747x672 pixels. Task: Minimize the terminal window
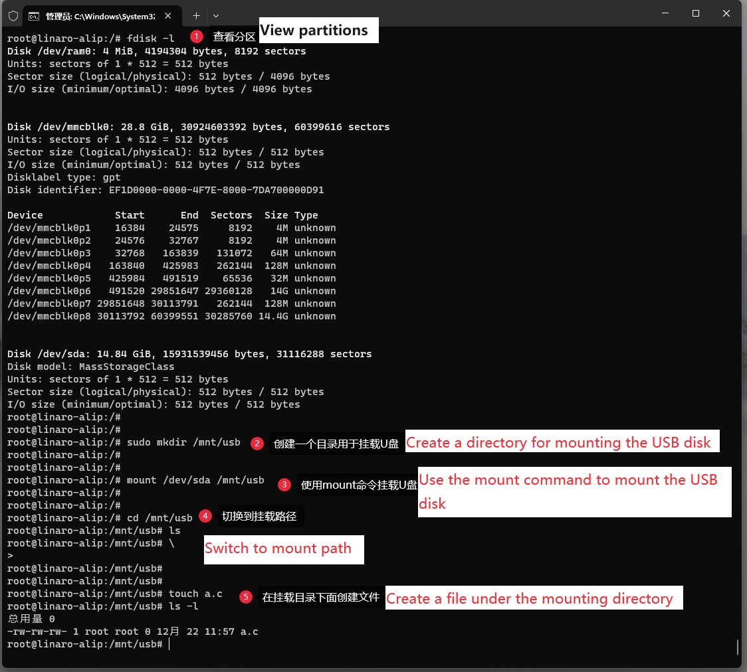point(665,13)
